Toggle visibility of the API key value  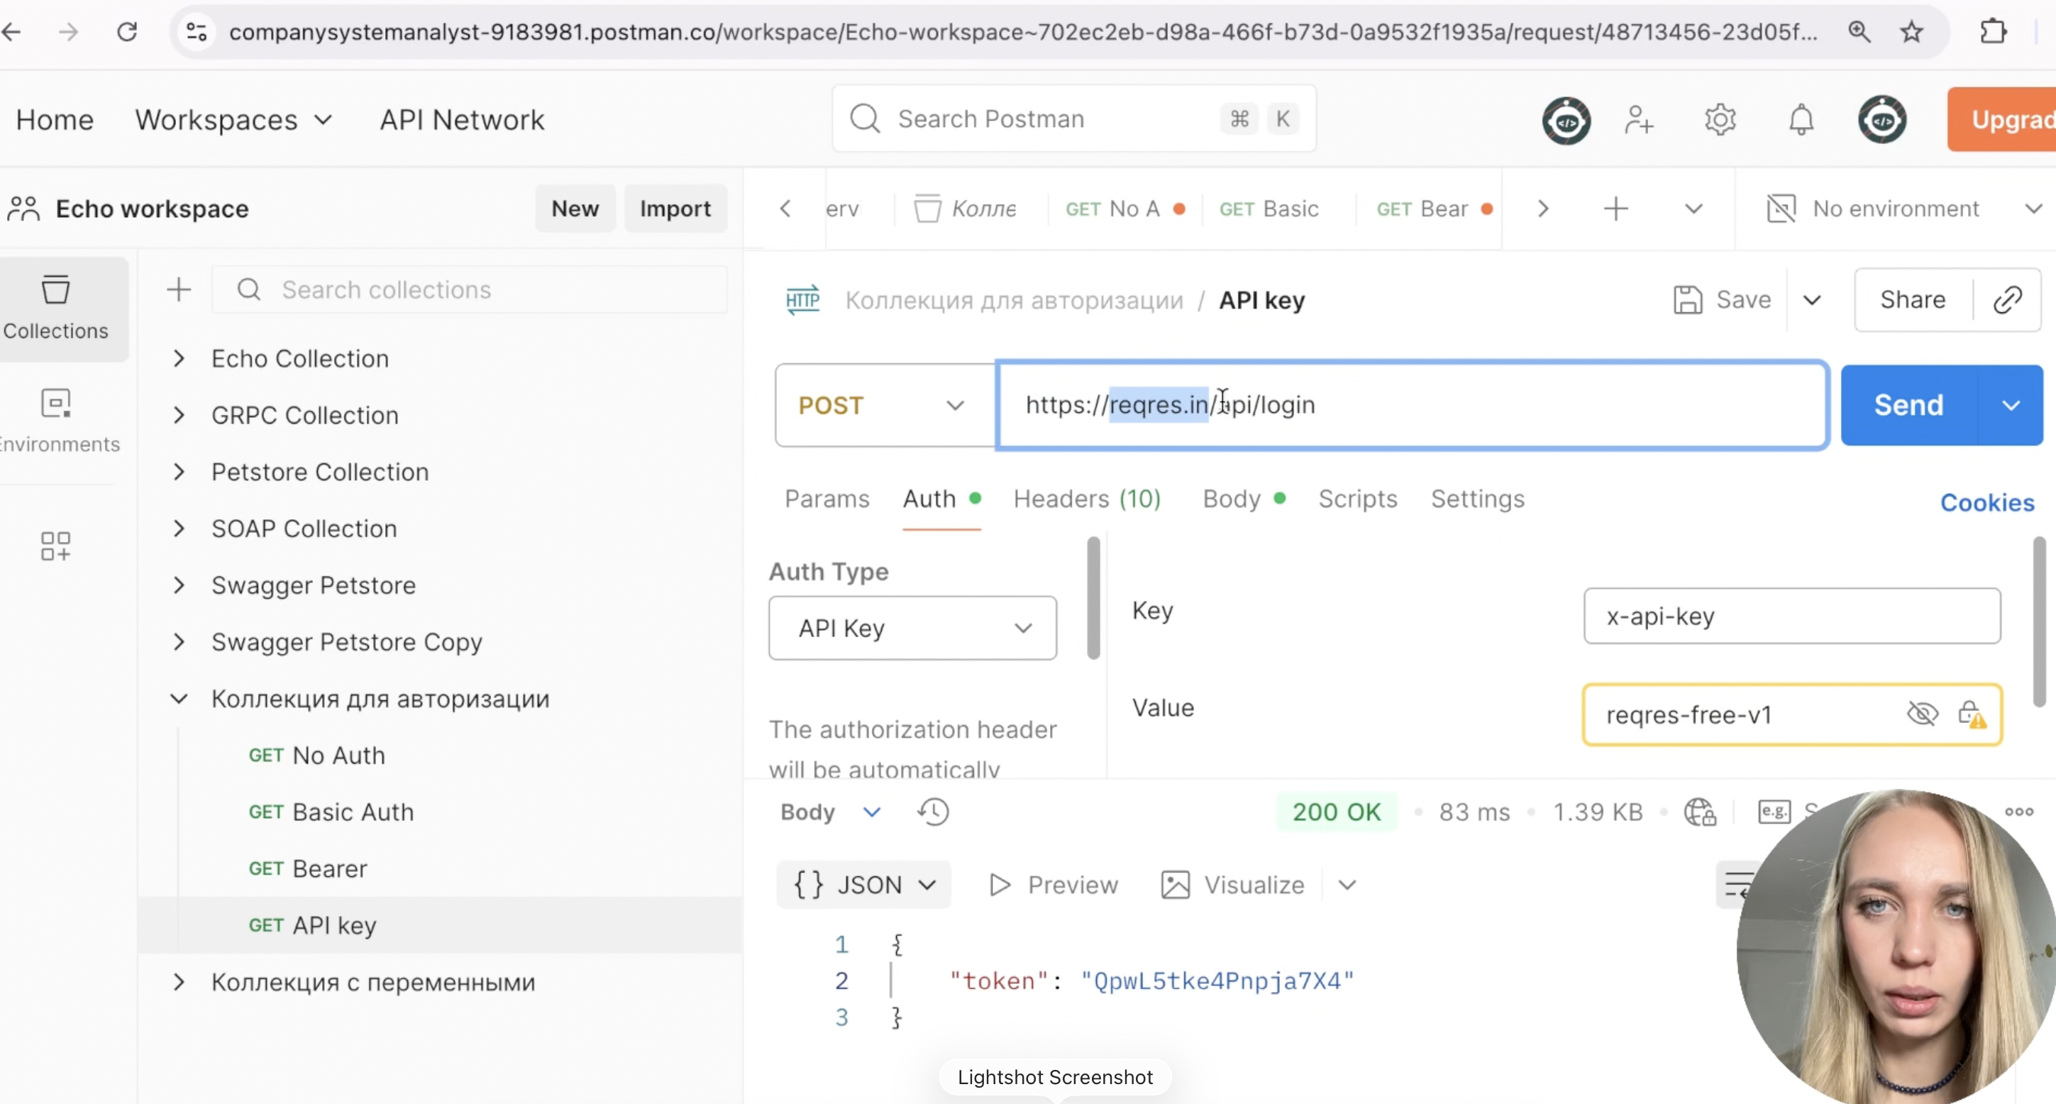1922,714
